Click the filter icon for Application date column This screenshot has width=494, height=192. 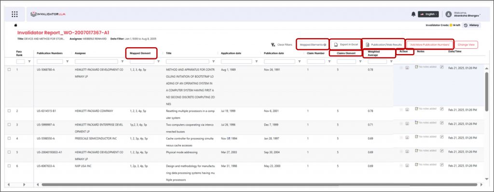coord(257,61)
